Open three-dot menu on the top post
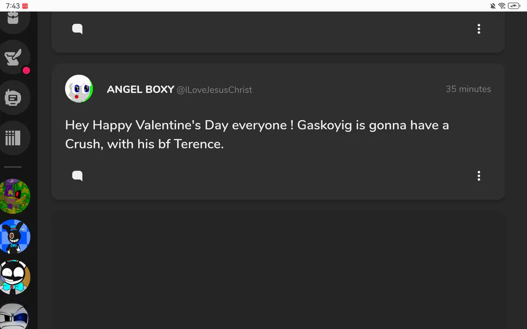This screenshot has height=329, width=527. [479, 29]
